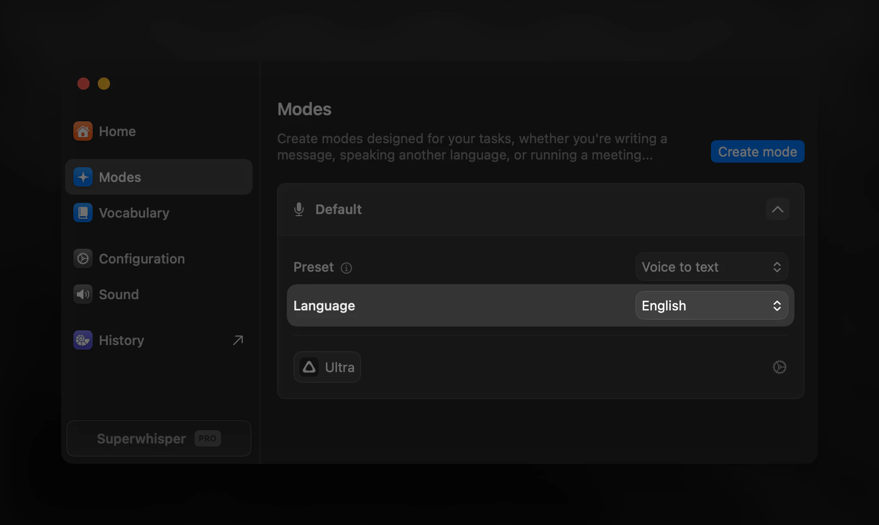Click the triangle icon inside Ultra button
879x525 pixels.
(309, 367)
